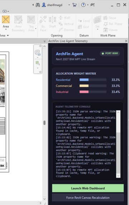Click Show work plane

click(110, 18)
